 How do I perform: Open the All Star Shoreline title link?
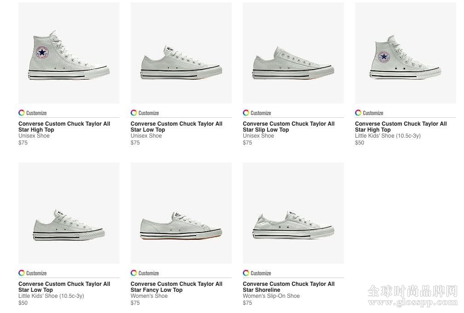coord(288,287)
